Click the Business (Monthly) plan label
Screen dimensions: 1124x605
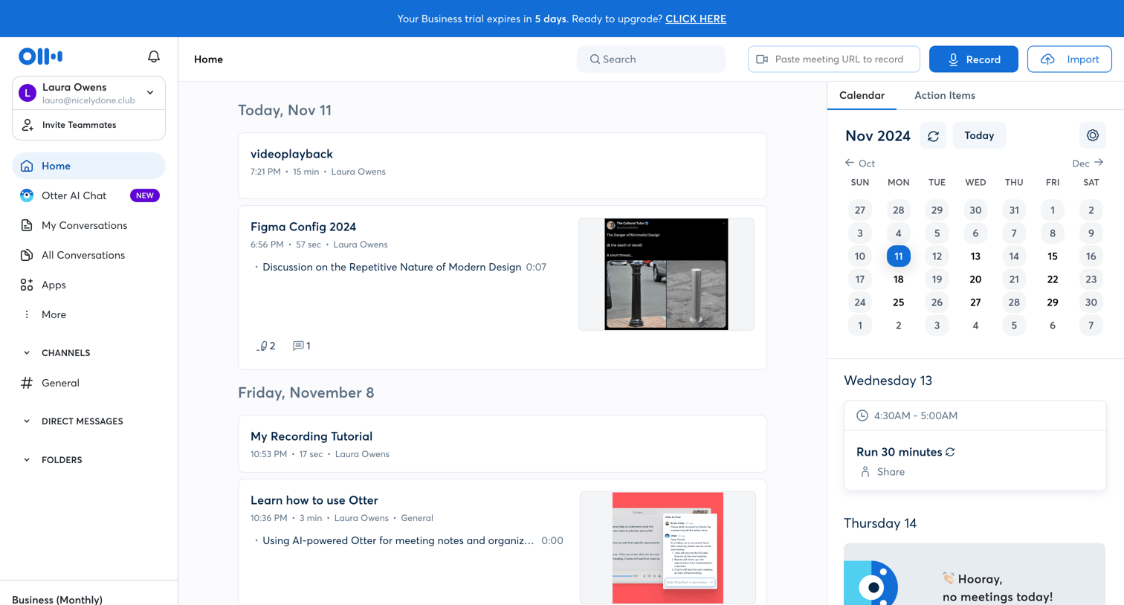click(x=57, y=599)
